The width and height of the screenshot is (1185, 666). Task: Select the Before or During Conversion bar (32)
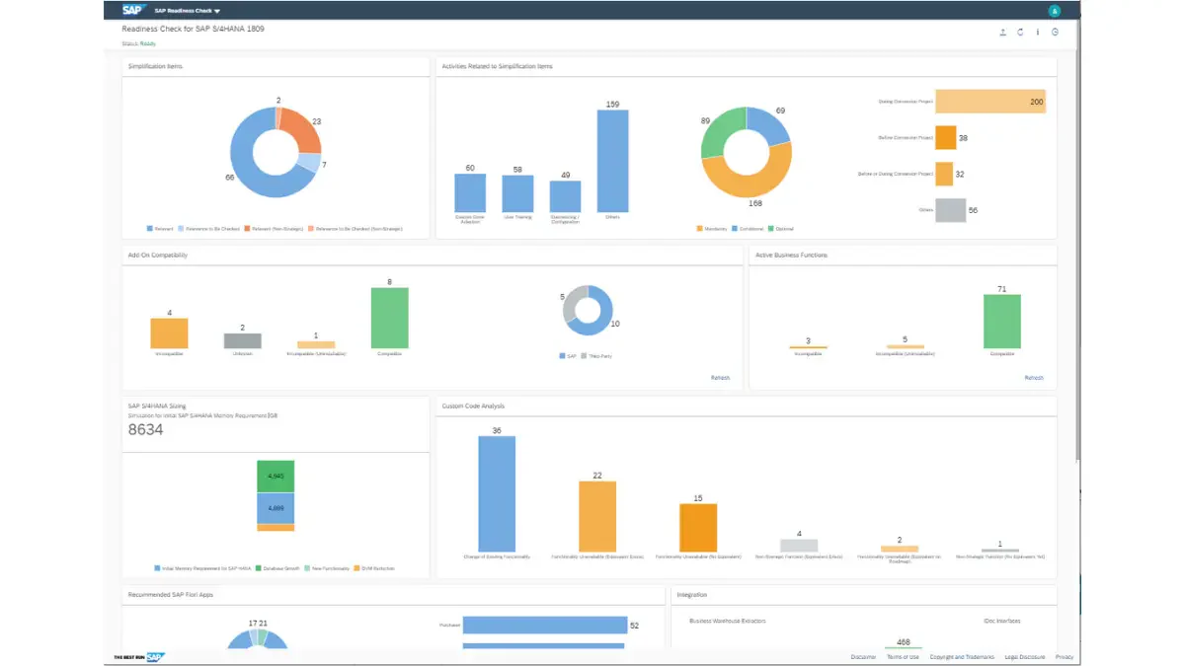tap(944, 174)
